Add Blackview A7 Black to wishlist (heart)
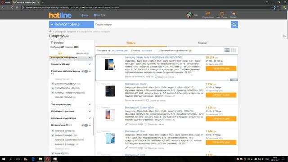The image size is (288, 162). pos(148,100)
